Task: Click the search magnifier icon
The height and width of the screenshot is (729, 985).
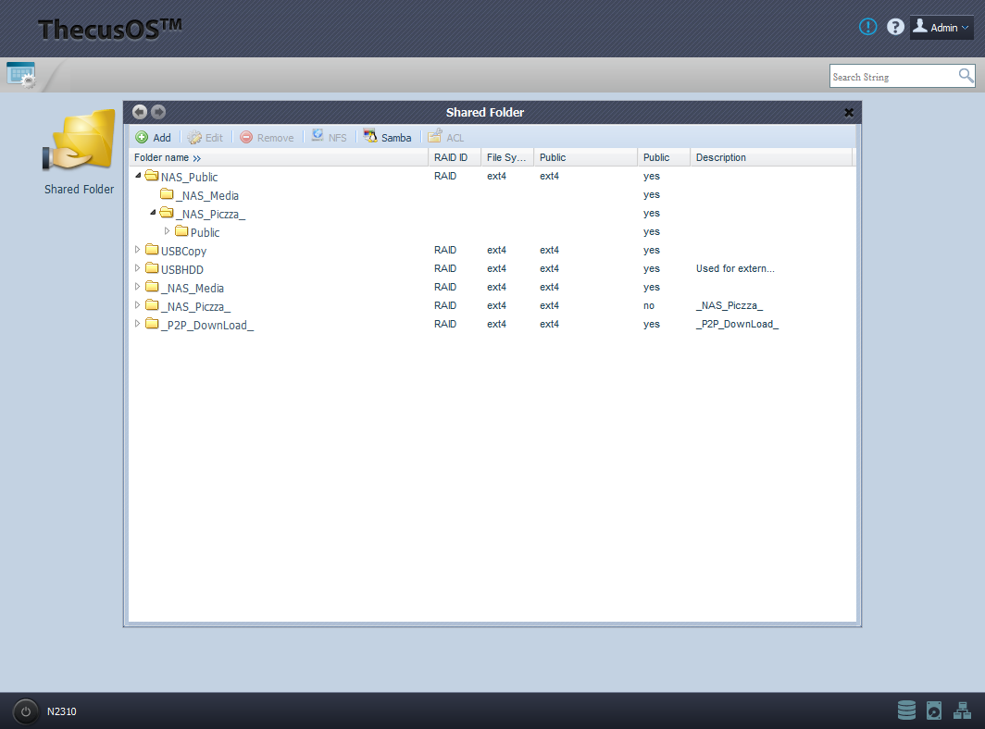Action: pyautogui.click(x=966, y=76)
